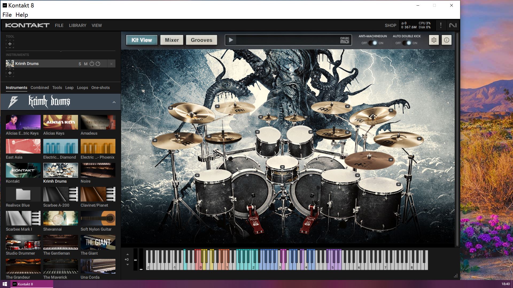513x288 pixels.
Task: Shift keyboard octave up arrow
Action: click(x=127, y=254)
